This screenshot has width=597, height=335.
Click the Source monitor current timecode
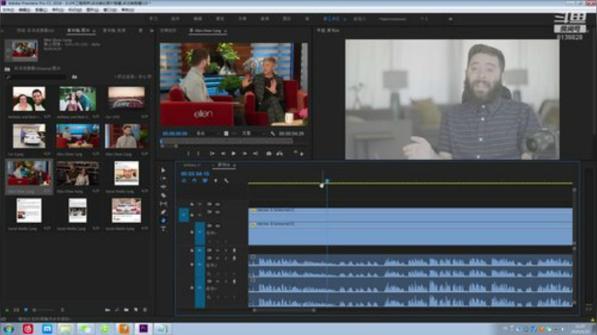(175, 134)
